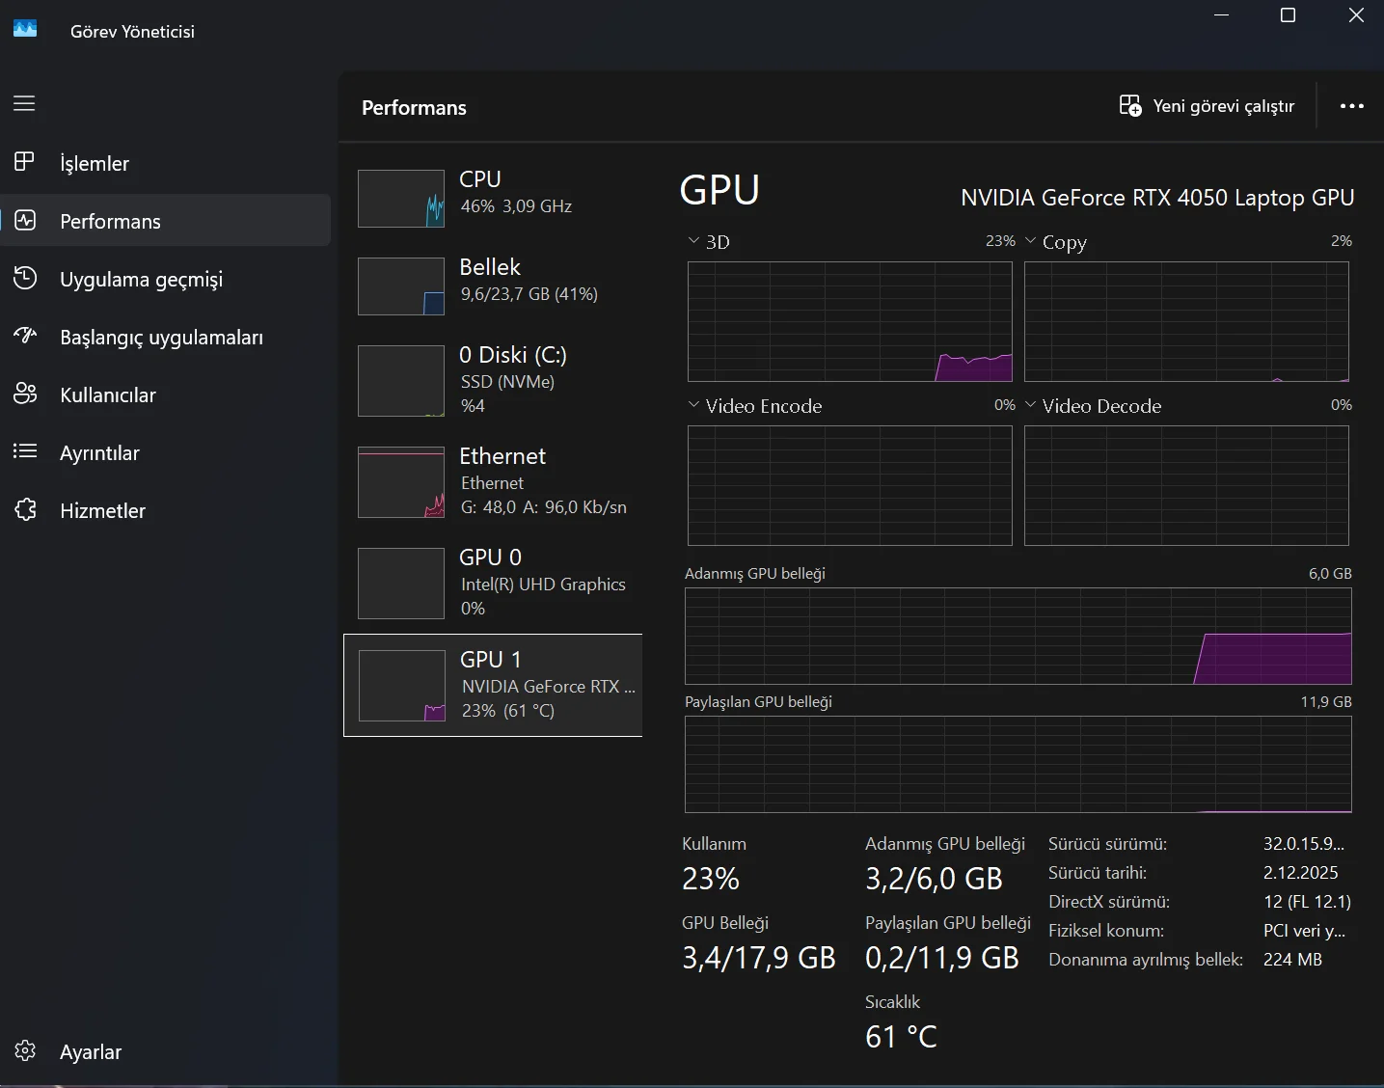Image resolution: width=1384 pixels, height=1088 pixels.
Task: Click the Bellek memory usage thumbnail
Action: pyautogui.click(x=401, y=286)
